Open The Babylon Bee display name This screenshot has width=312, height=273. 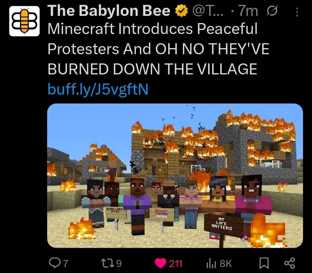coord(109,10)
